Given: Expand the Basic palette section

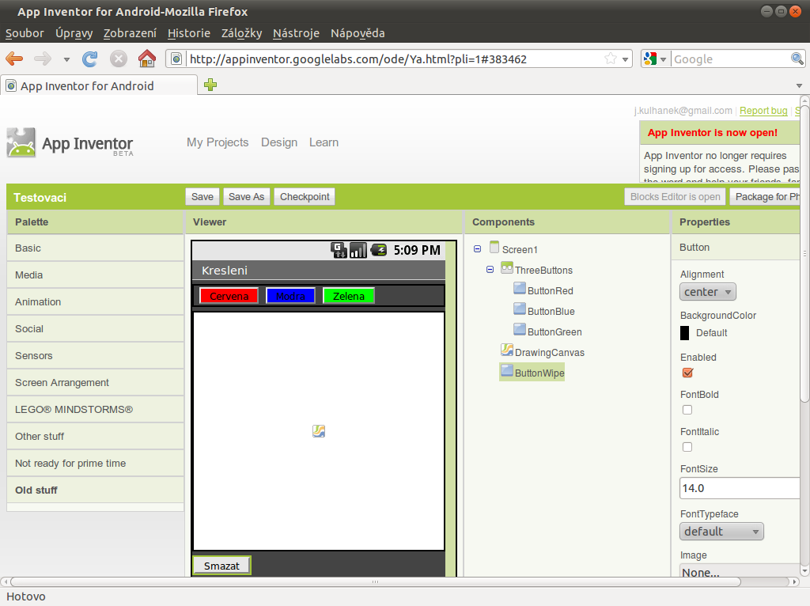Looking at the screenshot, I should tap(96, 248).
